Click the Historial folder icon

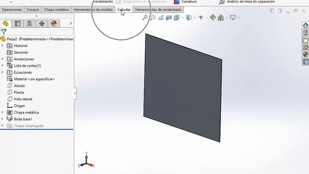[10, 46]
